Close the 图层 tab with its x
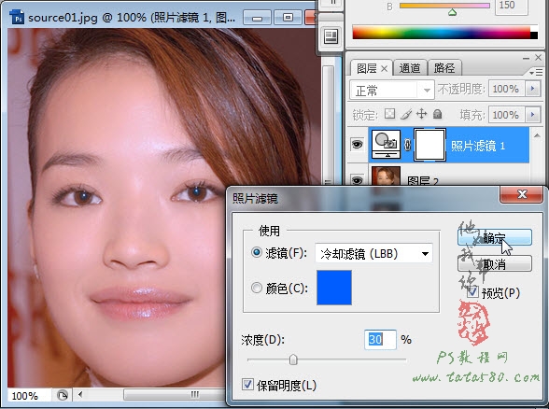This screenshot has width=549, height=409. pyautogui.click(x=384, y=69)
